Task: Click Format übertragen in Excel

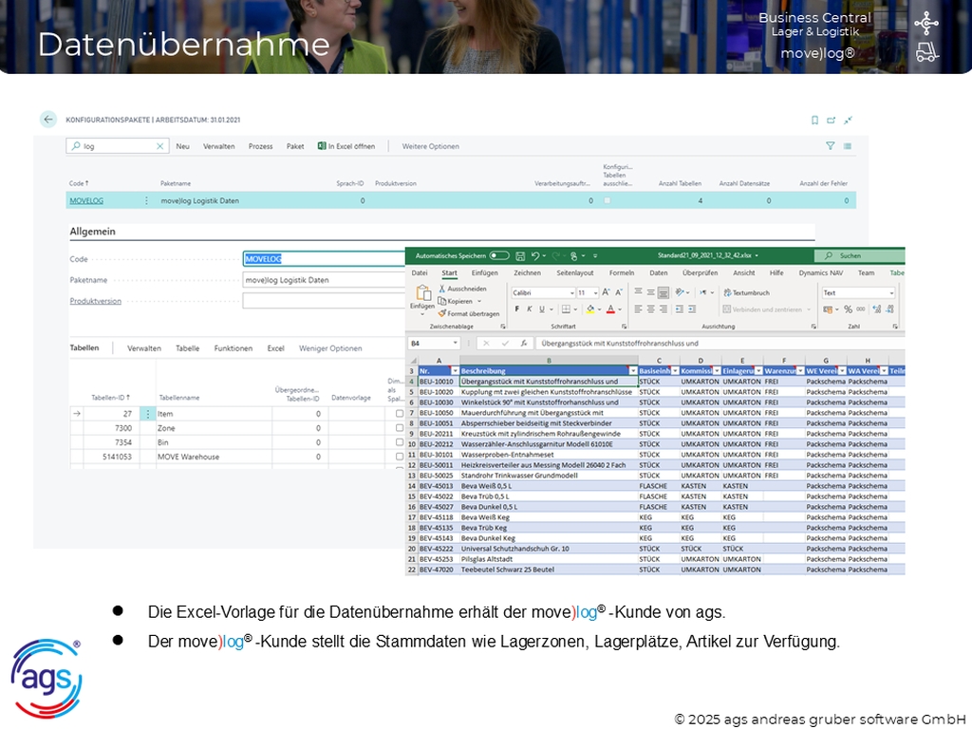Action: [x=469, y=313]
